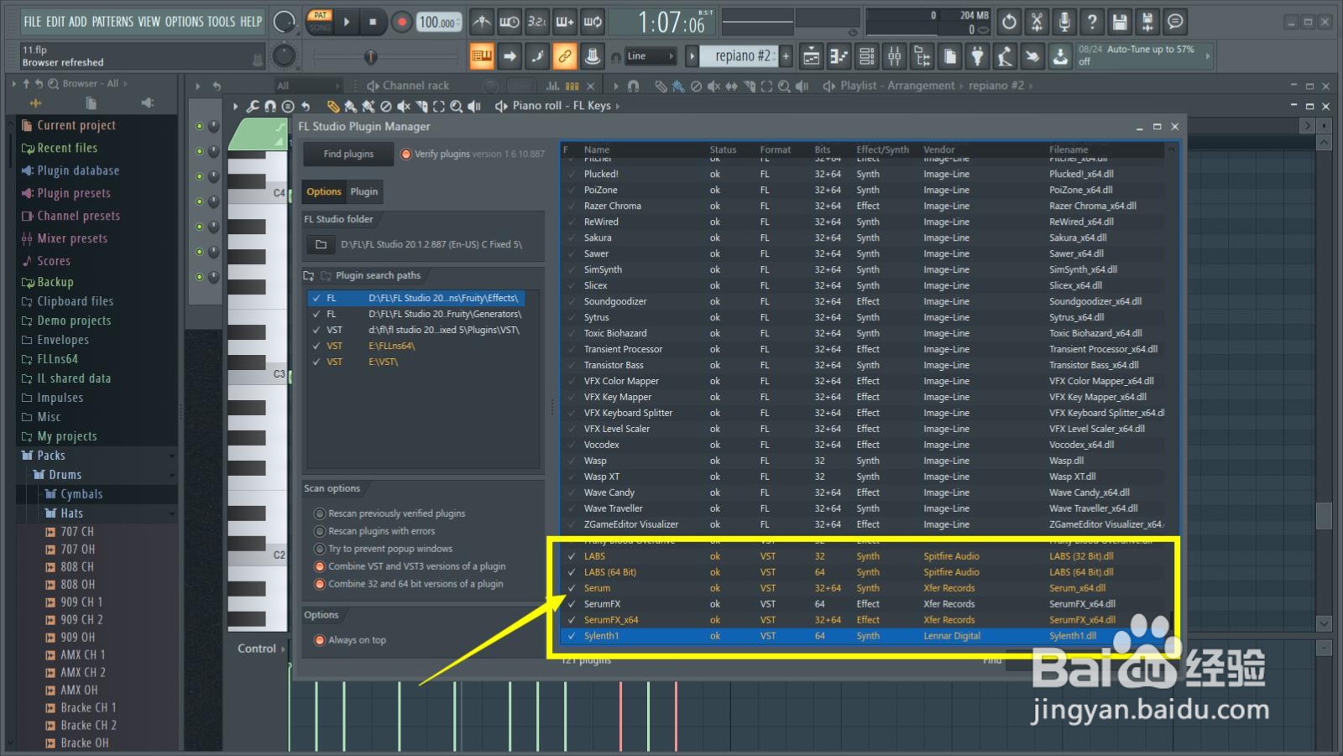
Task: Toggle favorite checkmark for Sylenth1 plugin
Action: click(572, 636)
